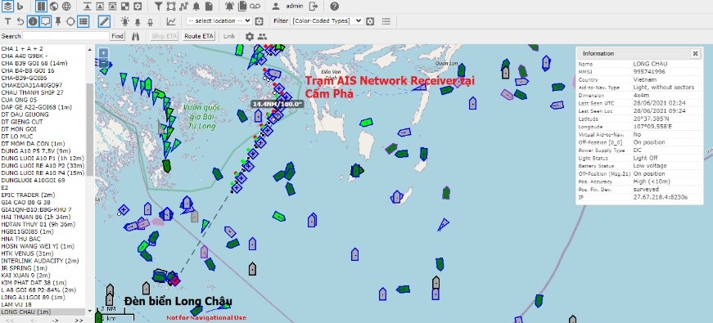Open the single document report icon

209,7
